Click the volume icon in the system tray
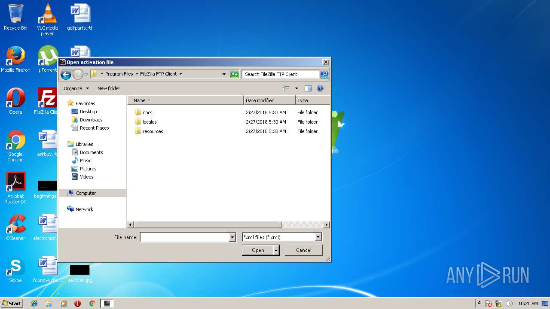 pos(509,303)
